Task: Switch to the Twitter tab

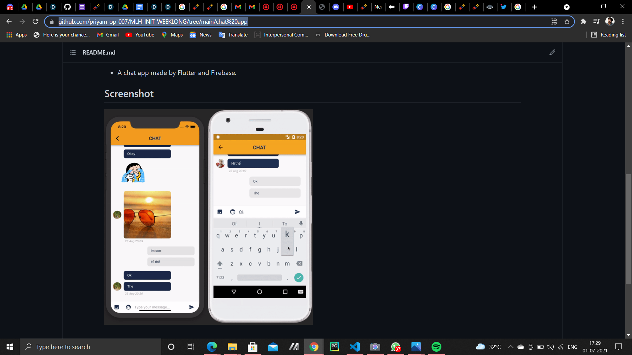Action: coord(503,7)
